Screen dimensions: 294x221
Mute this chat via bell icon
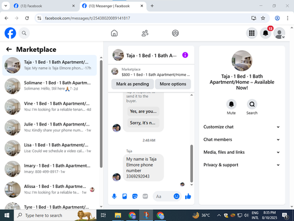pos(231,104)
